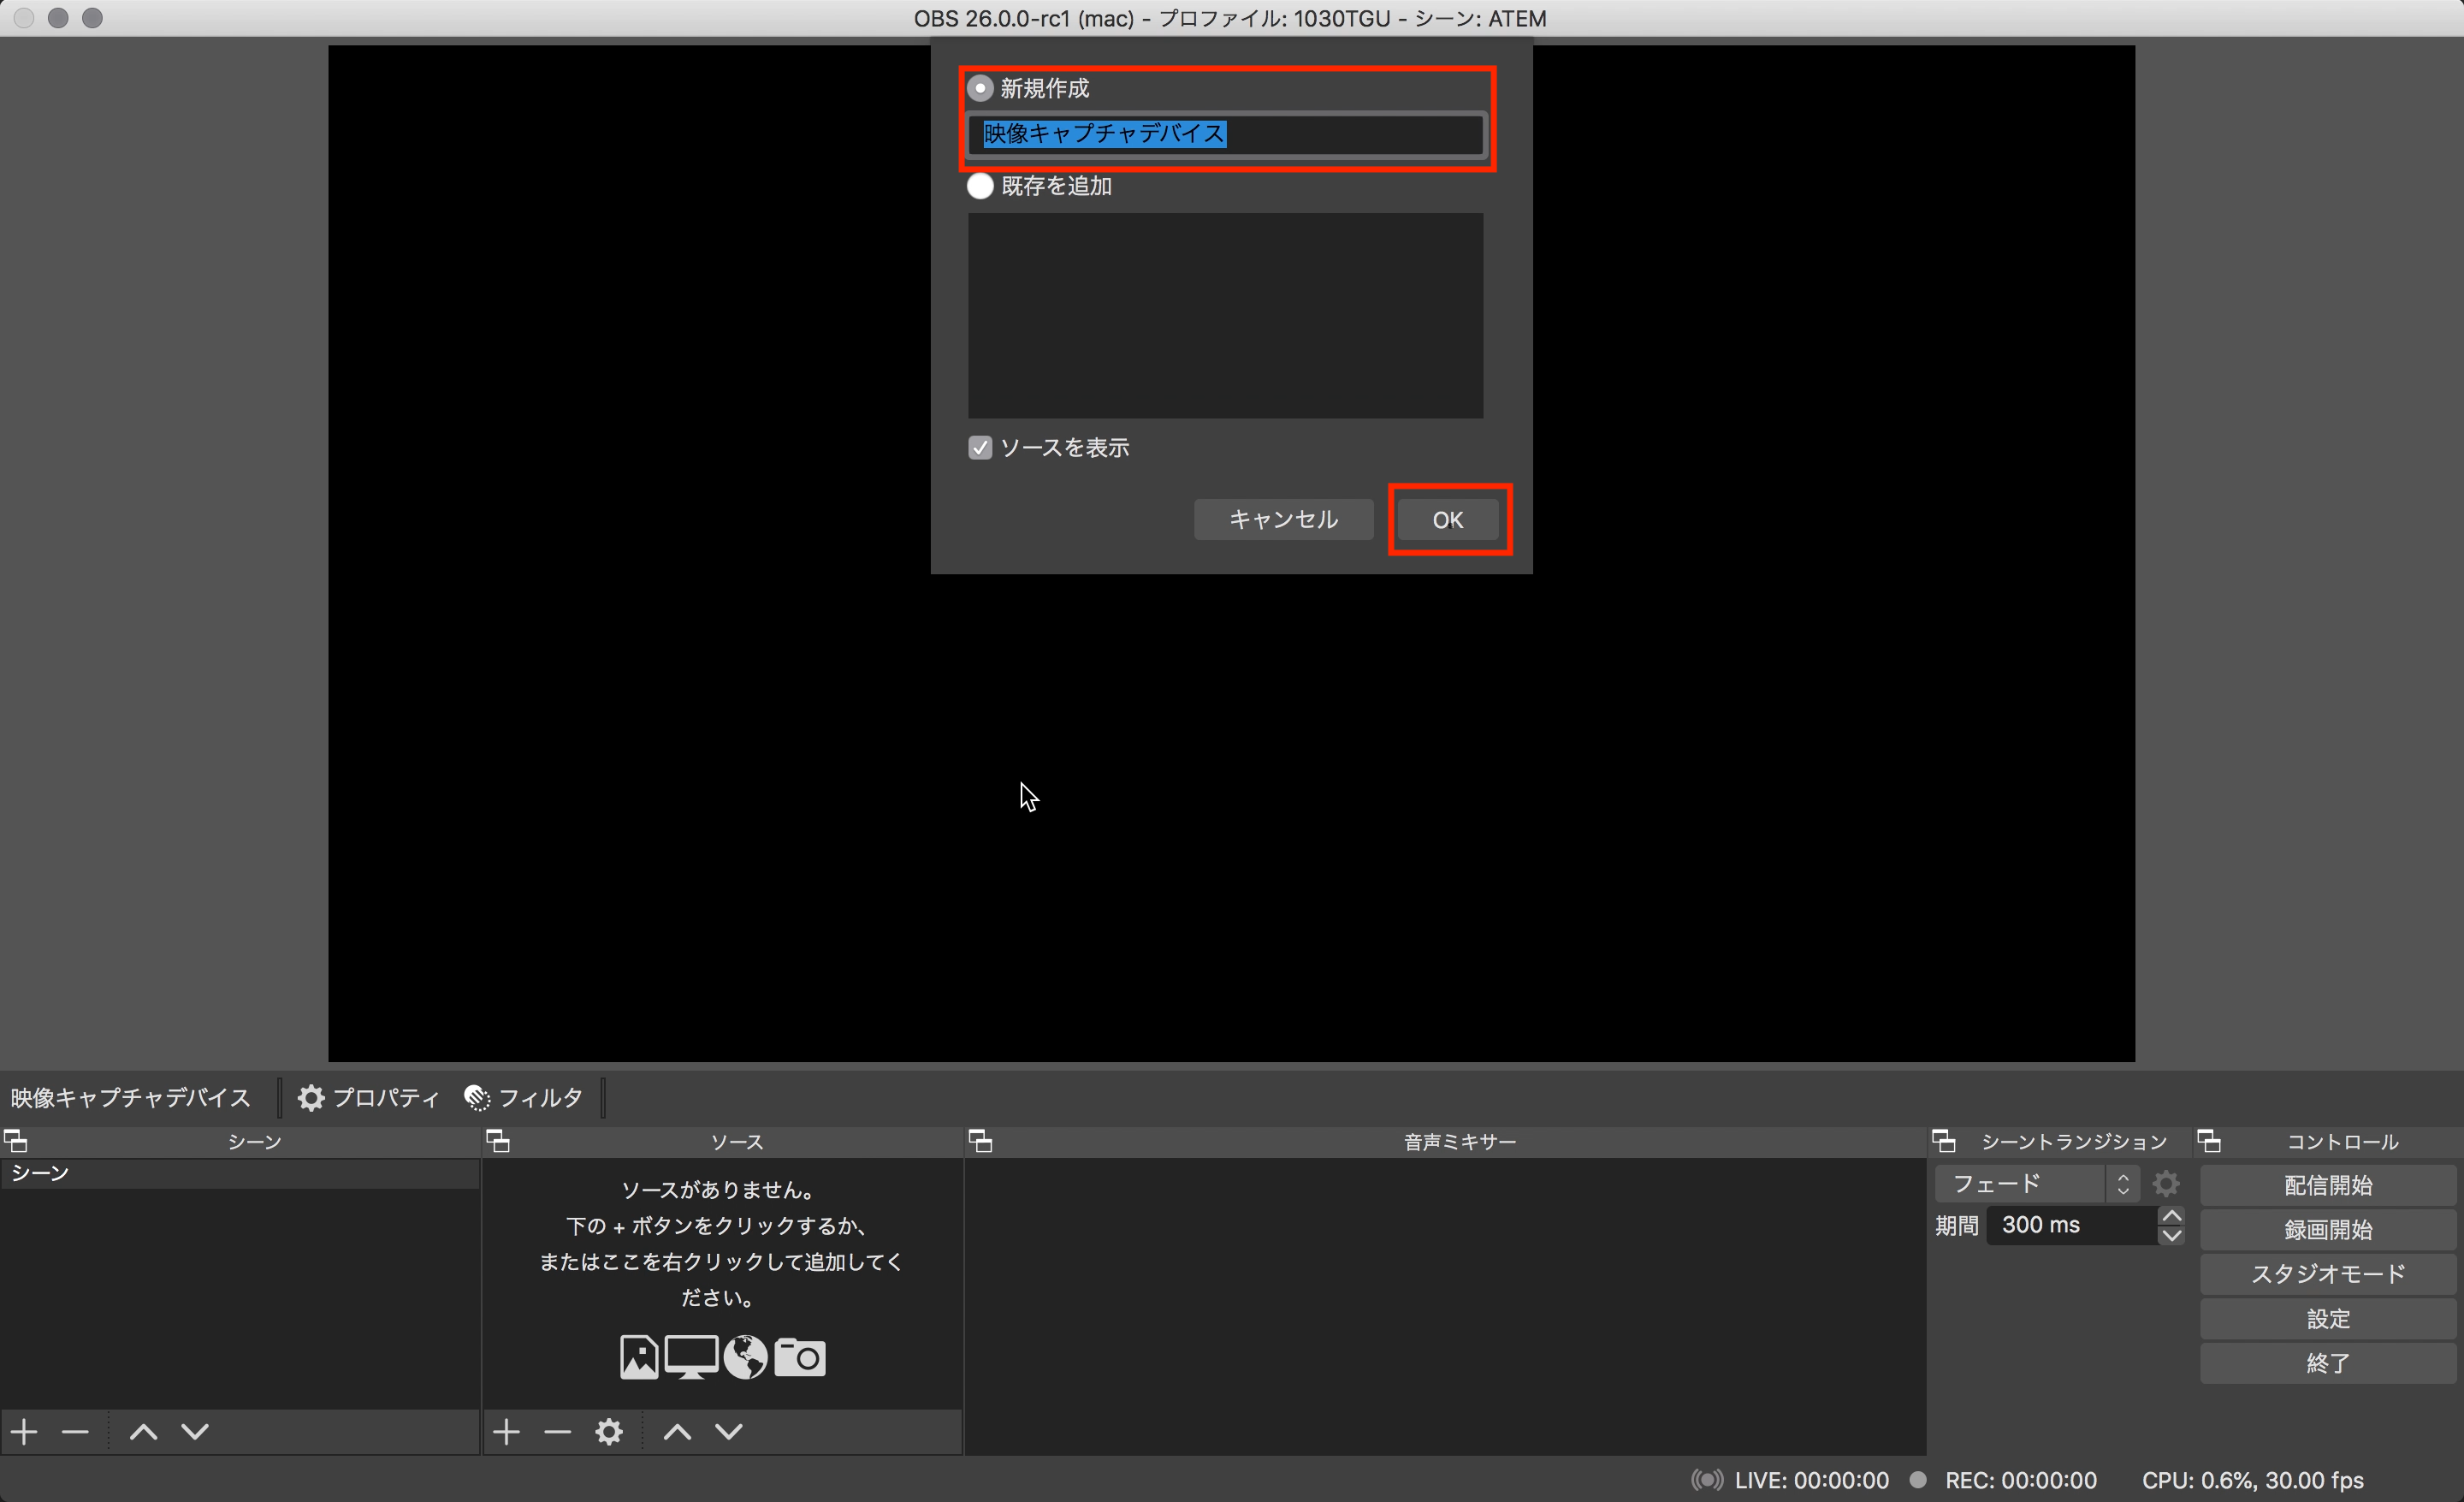Move source down with arrow icon
Viewport: 2464px width, 1502px height.
click(729, 1431)
